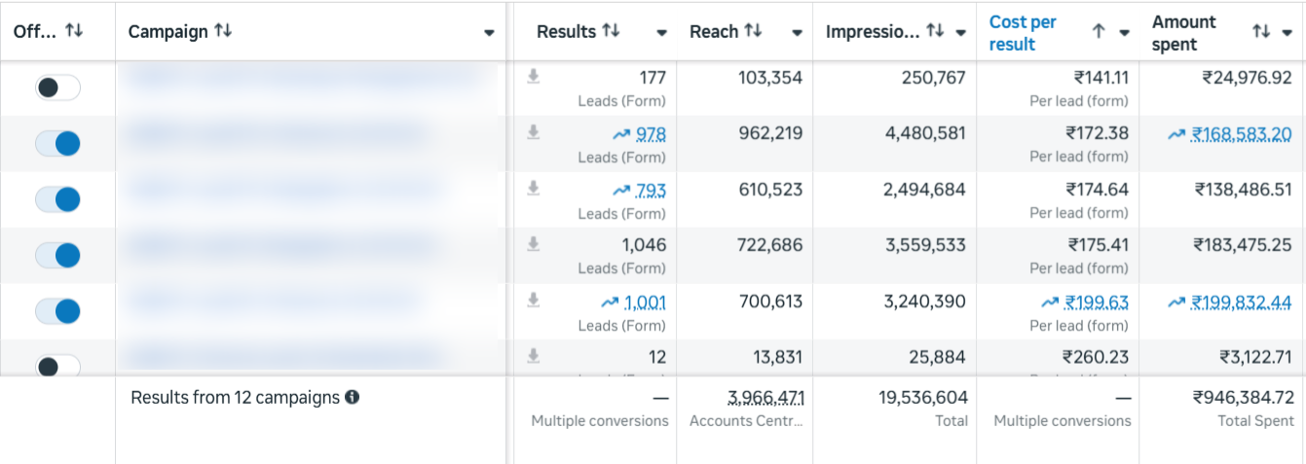Screen dimensions: 1306x464
Task: Click the Amount spent sort arrows
Action: coord(1261,32)
